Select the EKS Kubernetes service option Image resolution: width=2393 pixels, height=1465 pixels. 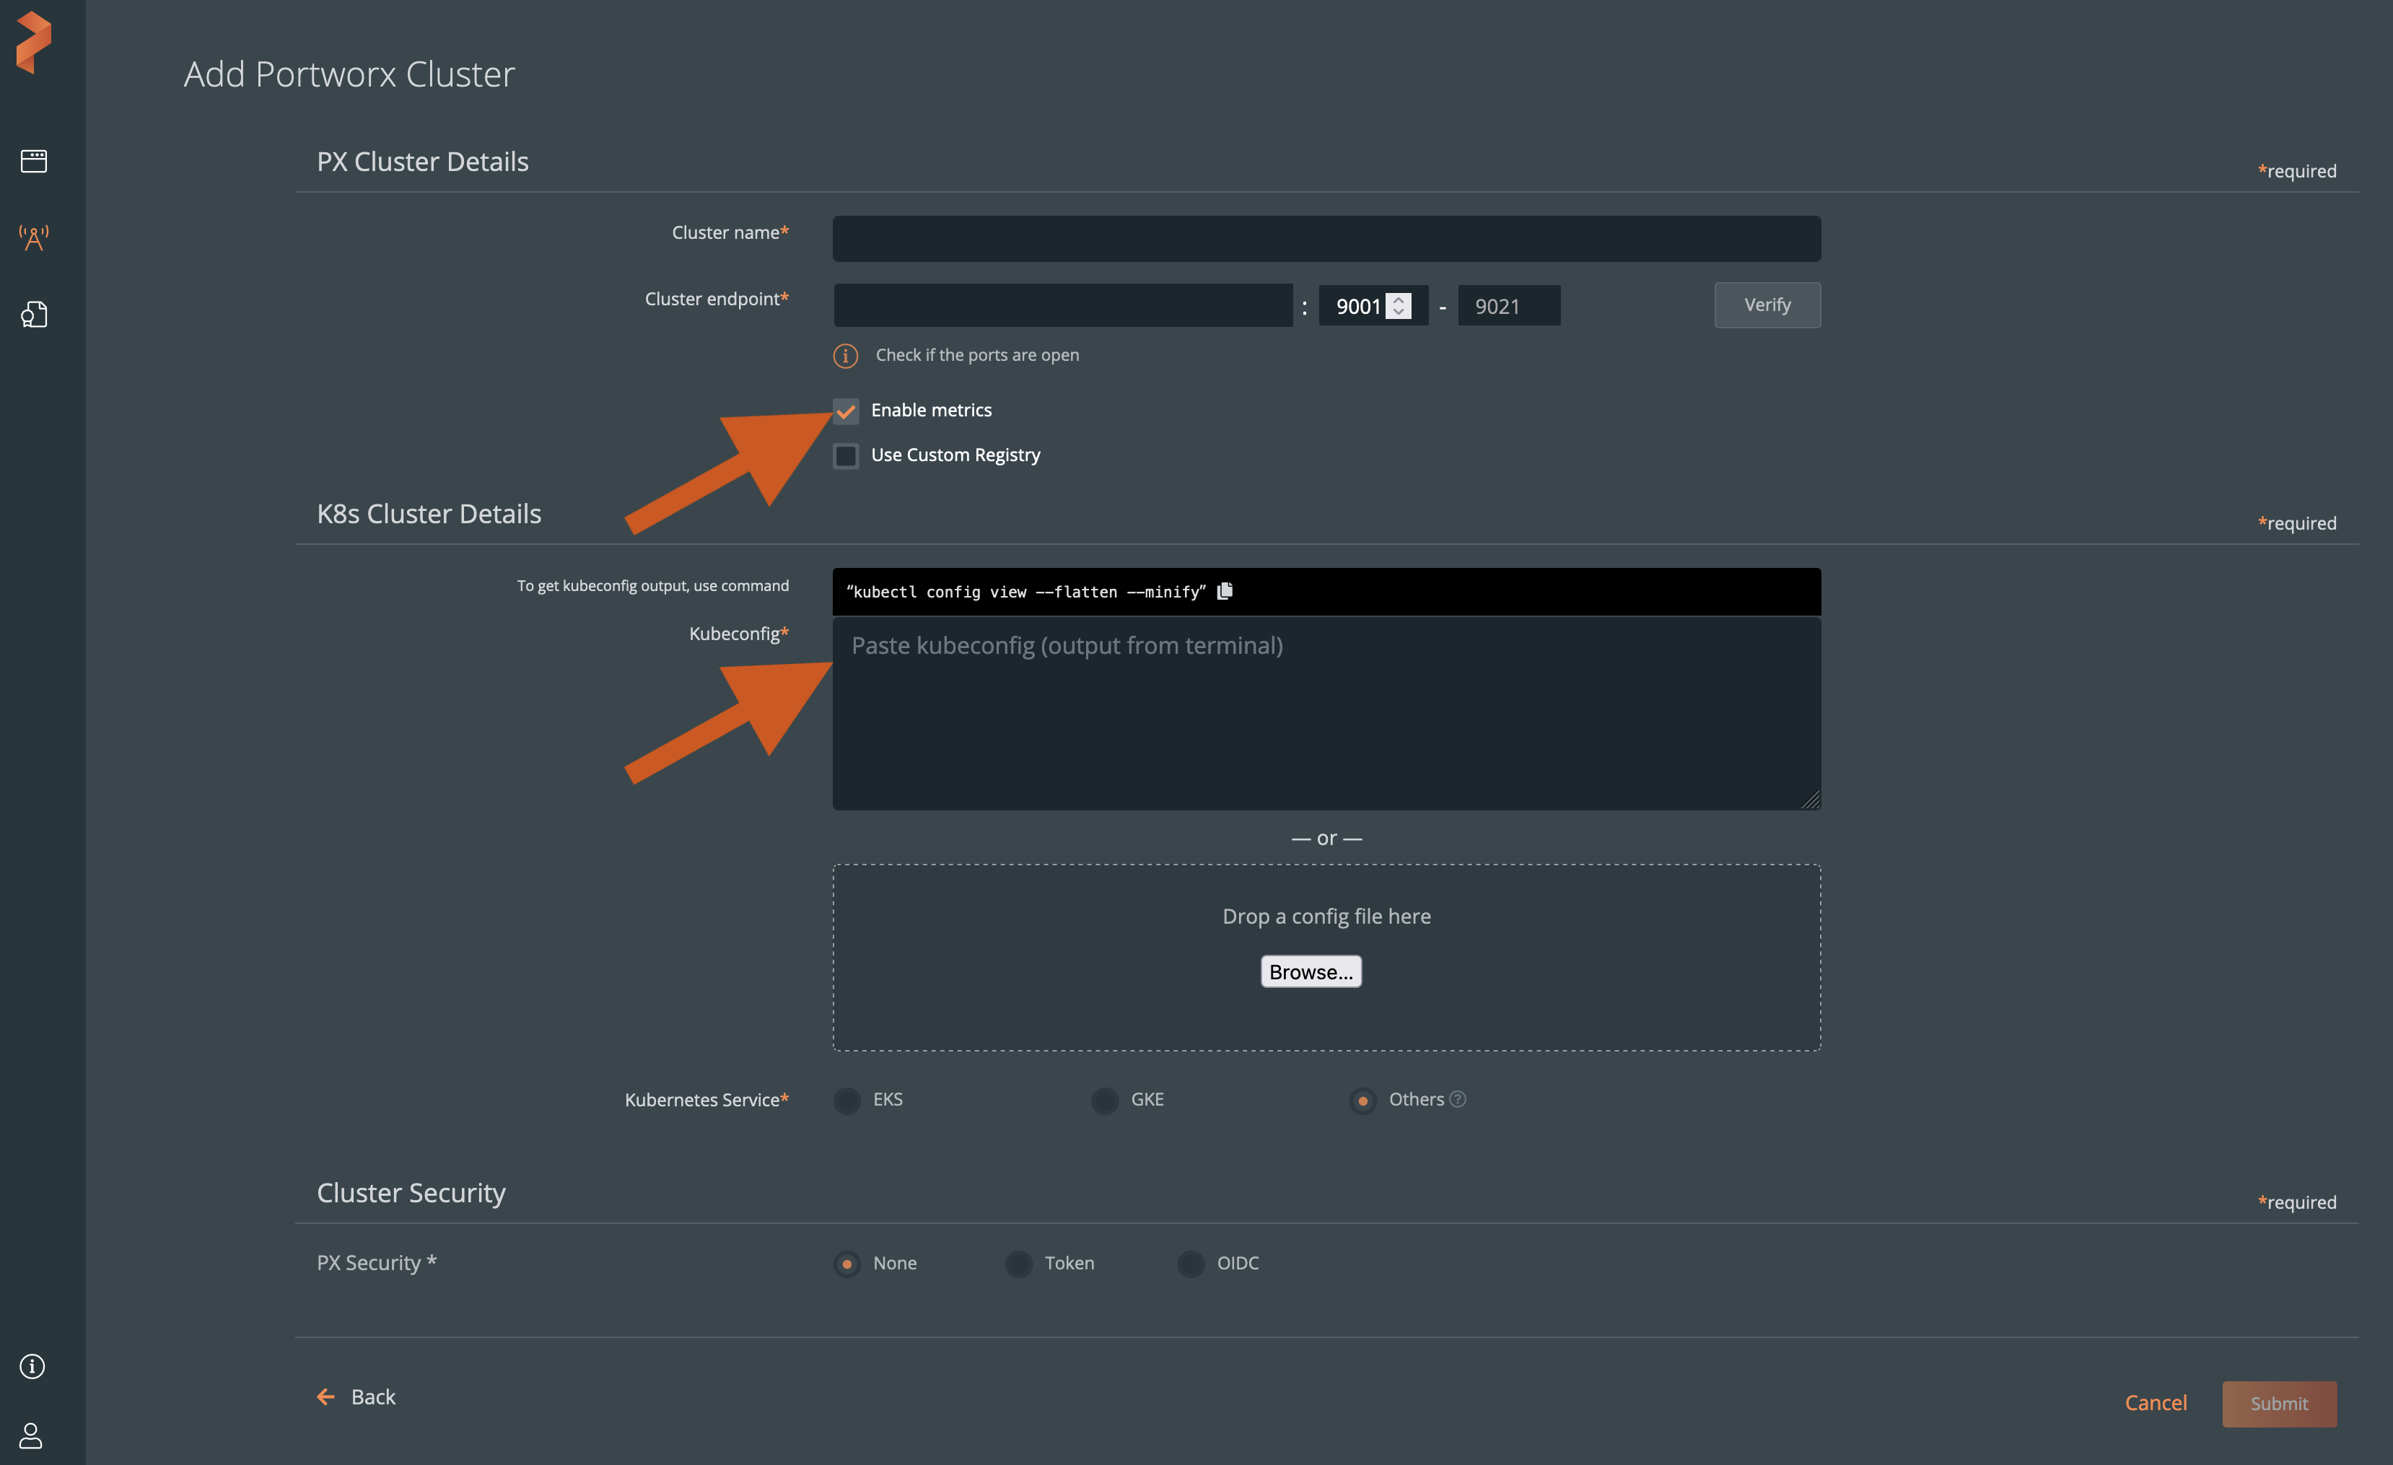point(847,1100)
